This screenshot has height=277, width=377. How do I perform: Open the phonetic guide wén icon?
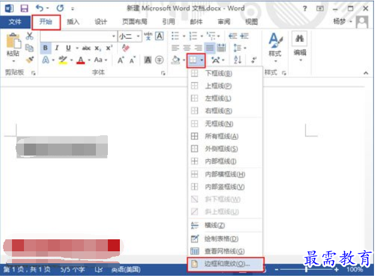(148, 36)
